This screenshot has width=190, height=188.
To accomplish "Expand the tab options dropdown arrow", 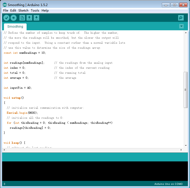I will (x=181, y=26).
